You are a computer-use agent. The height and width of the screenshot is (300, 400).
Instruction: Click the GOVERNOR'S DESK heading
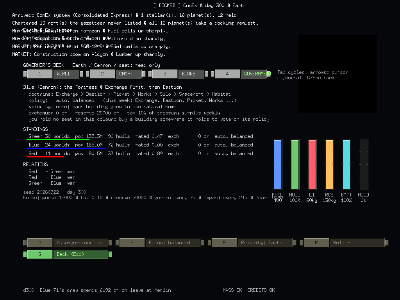coord(91,65)
